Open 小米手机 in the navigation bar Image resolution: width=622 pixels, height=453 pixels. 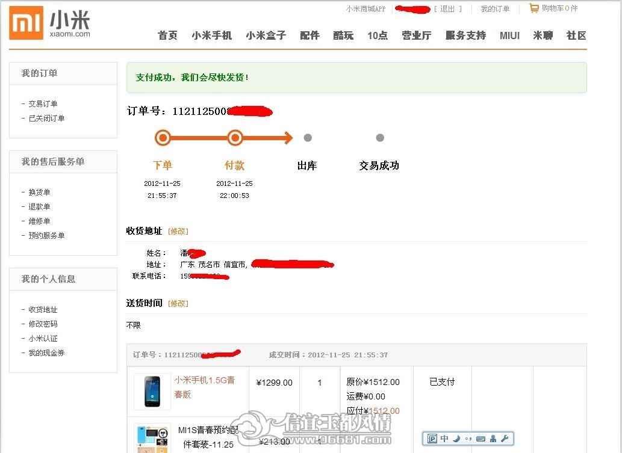(x=212, y=35)
